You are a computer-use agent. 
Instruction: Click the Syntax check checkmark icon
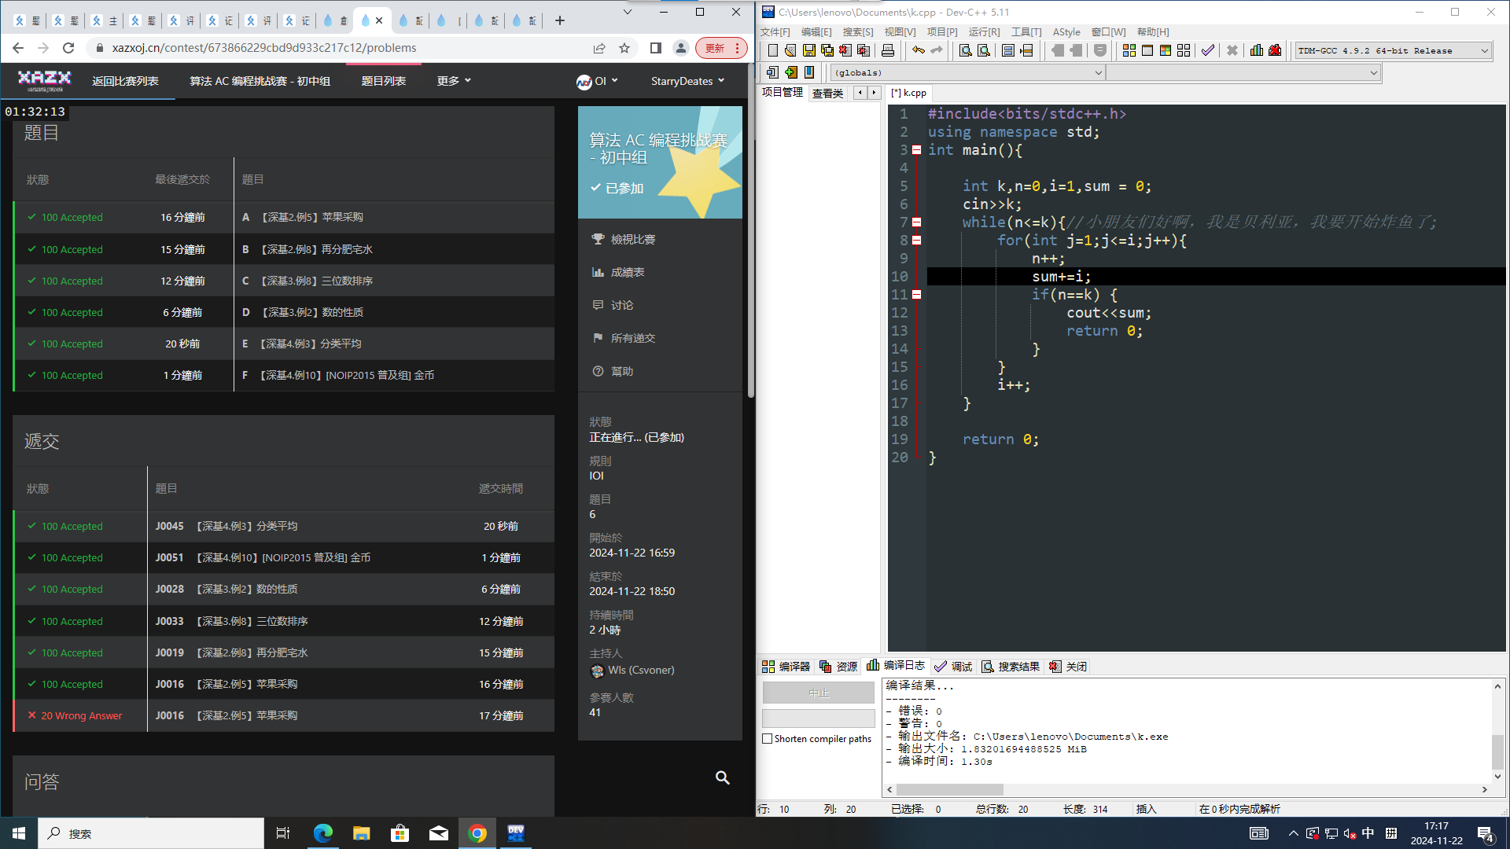pos(1208,50)
